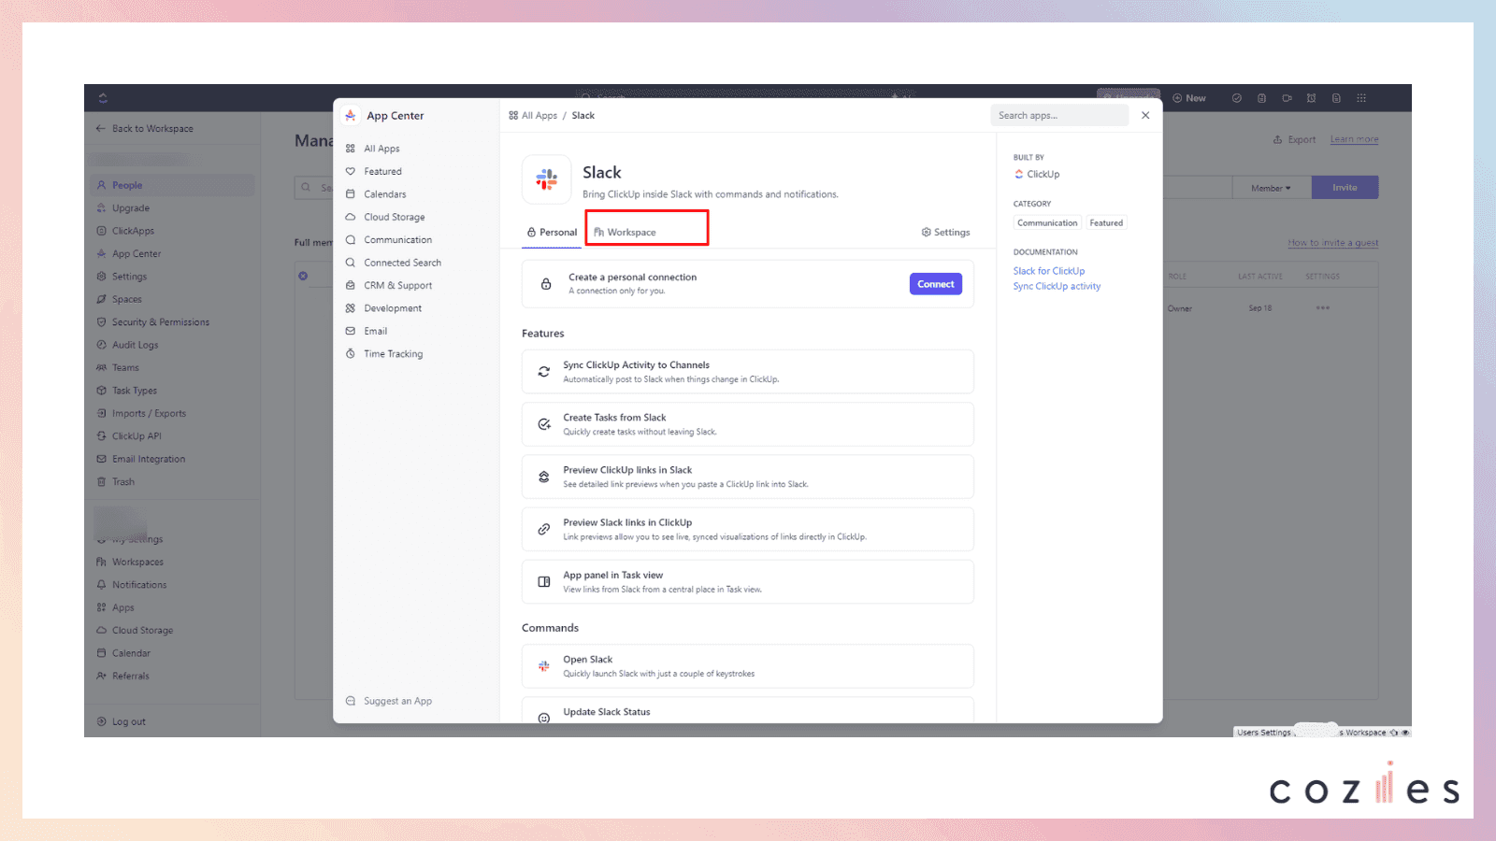Click the Update Slack Status command
The width and height of the screenshot is (1496, 841).
click(748, 710)
